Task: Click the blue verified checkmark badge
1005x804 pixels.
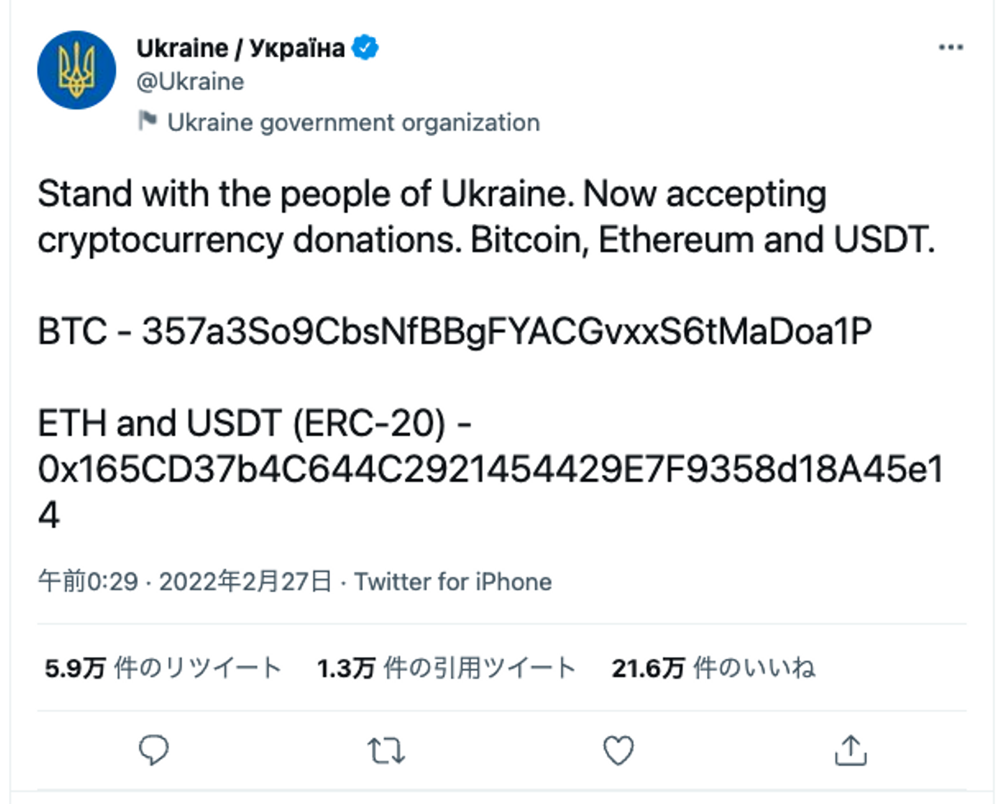Action: coord(365,48)
